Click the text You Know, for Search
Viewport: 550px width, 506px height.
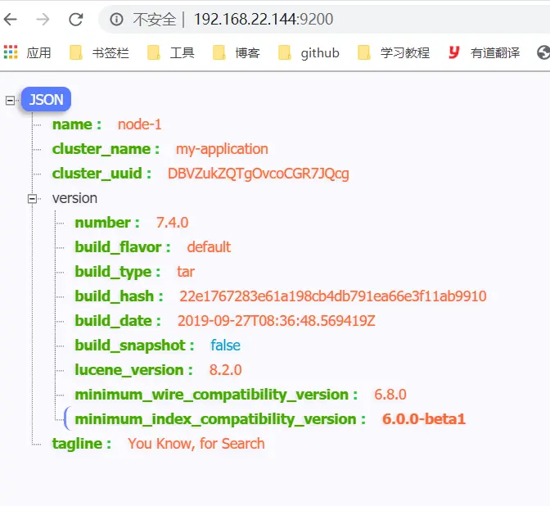(196, 444)
